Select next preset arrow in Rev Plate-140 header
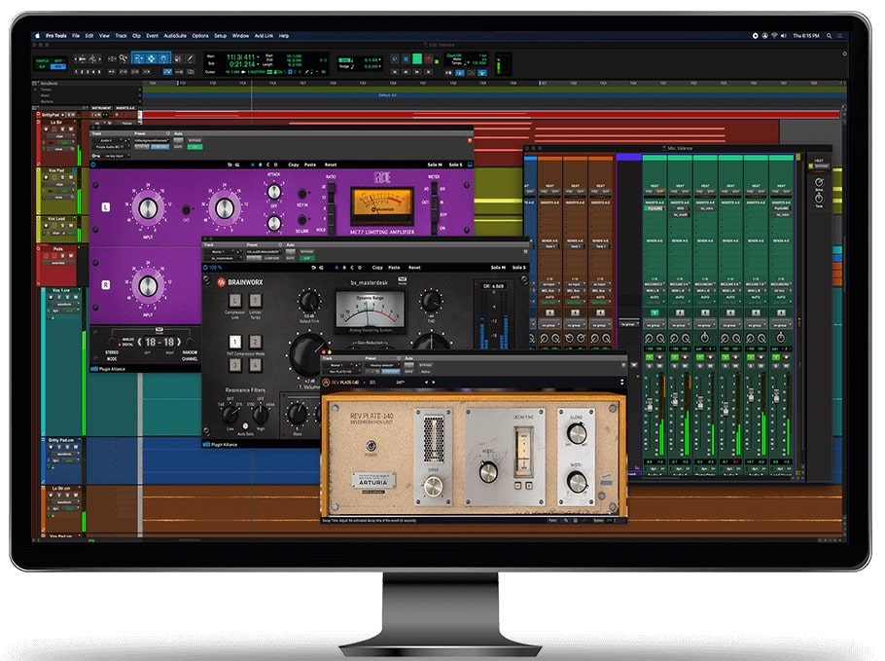The width and height of the screenshot is (885, 661). point(434,383)
